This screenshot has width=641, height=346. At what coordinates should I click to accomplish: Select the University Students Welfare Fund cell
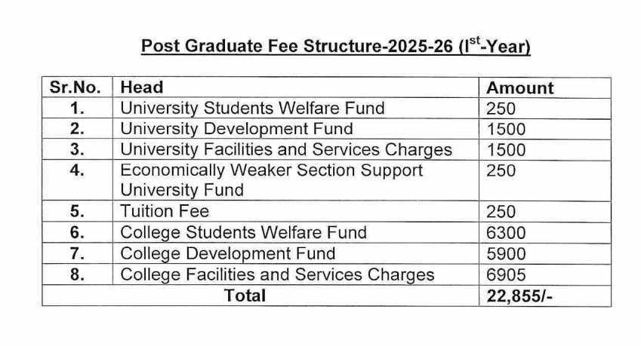click(x=252, y=108)
